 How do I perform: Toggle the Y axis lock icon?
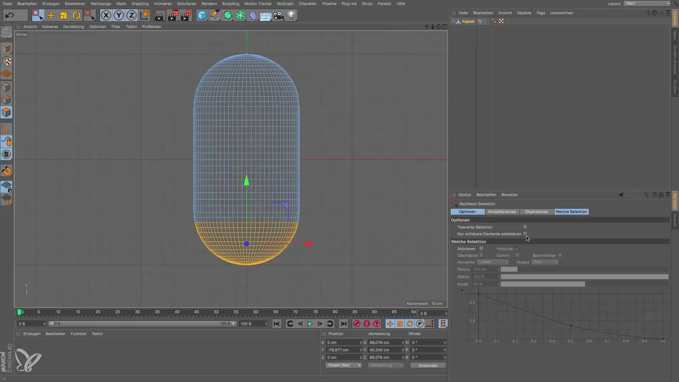click(x=119, y=16)
